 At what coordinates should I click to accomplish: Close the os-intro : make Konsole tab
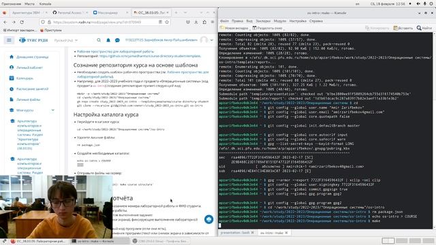point(286,233)
